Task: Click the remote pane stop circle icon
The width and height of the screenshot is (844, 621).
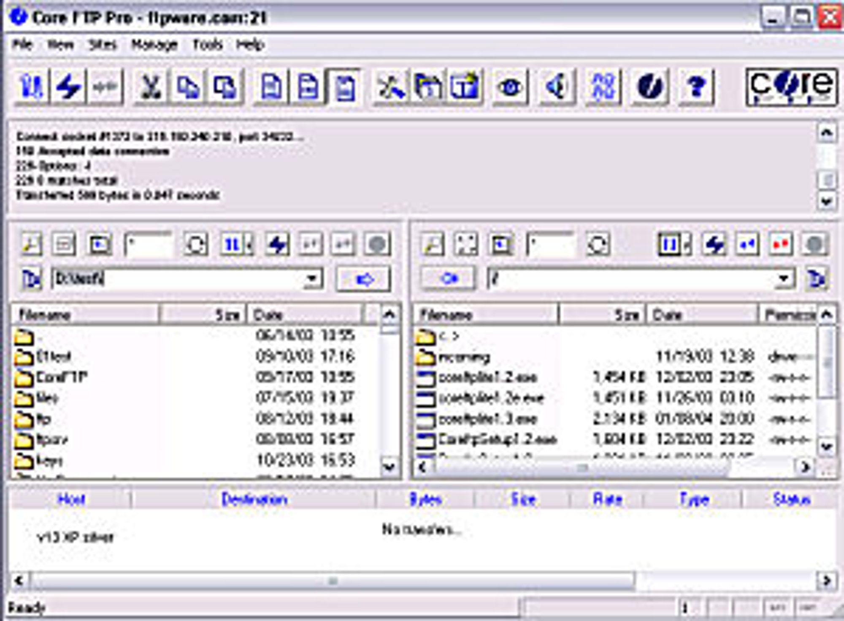Action: pyautogui.click(x=814, y=244)
